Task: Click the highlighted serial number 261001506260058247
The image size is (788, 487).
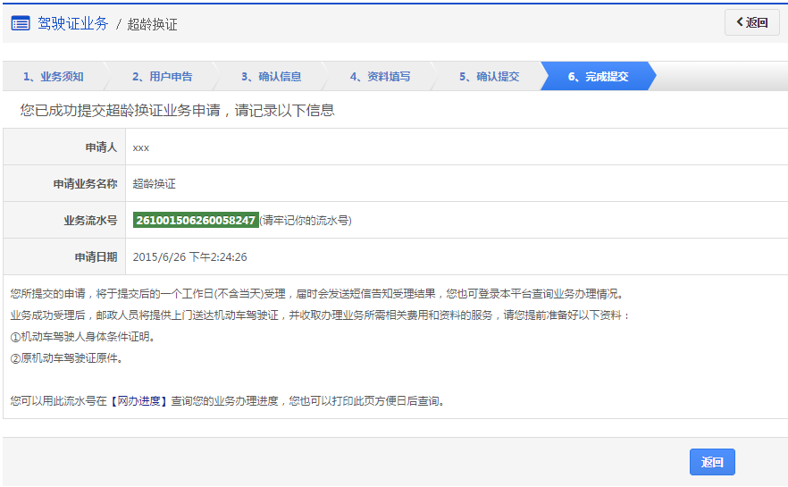Action: point(196,220)
